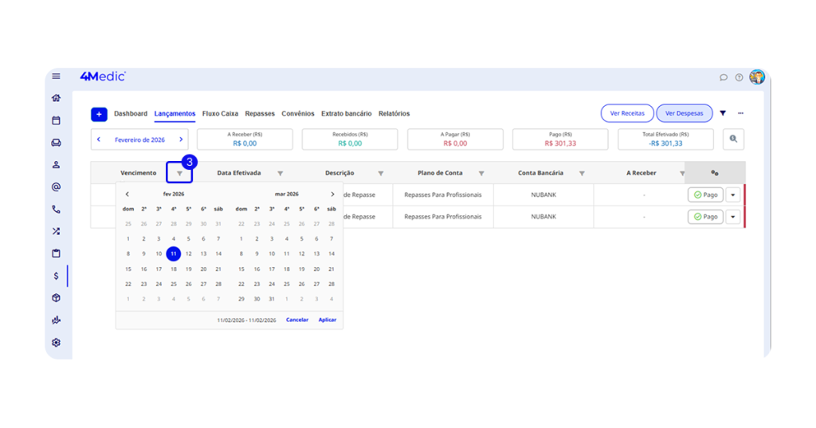The width and height of the screenshot is (816, 428).
Task: Click the Ver Receitas button
Action: pyautogui.click(x=626, y=113)
